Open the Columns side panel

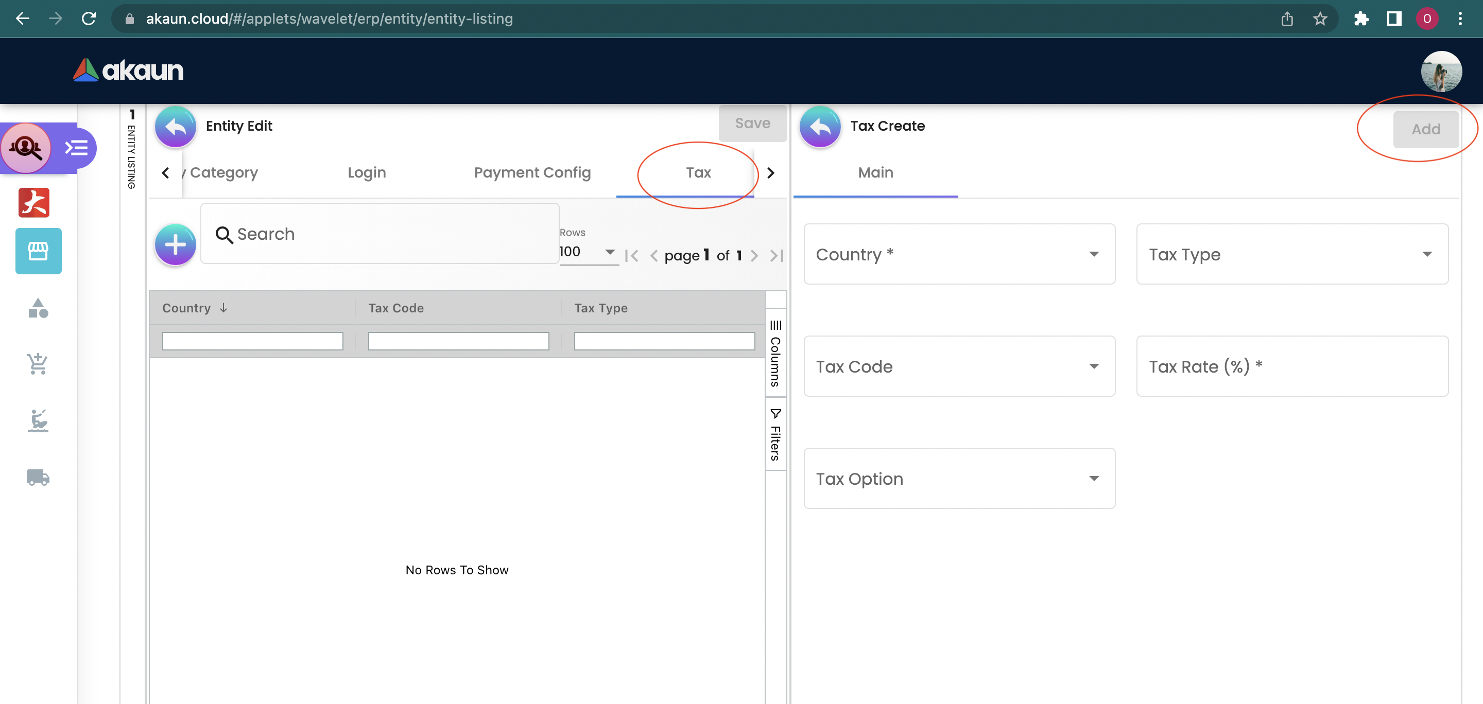tap(775, 354)
